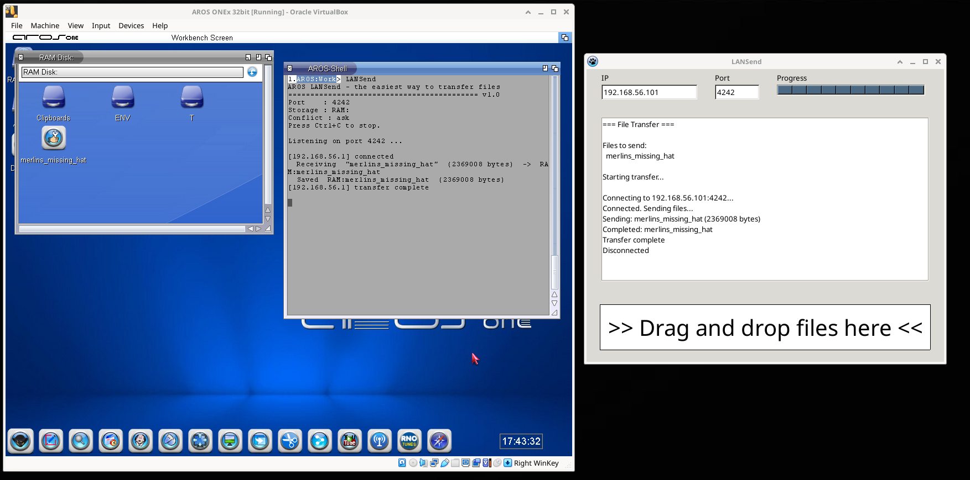Viewport: 970px width, 480px height.
Task: Click the Drag and drop files area
Action: (765, 328)
